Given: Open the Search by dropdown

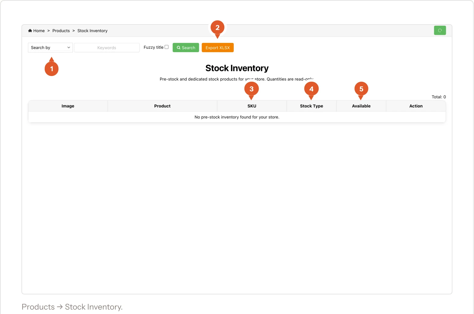Looking at the screenshot, I should pos(50,47).
